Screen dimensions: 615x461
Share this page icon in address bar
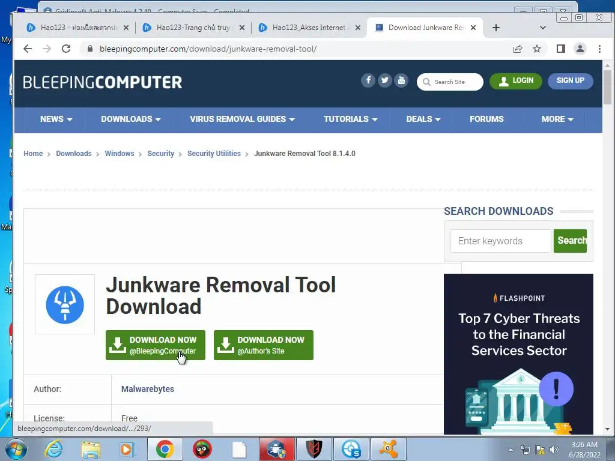tap(518, 49)
